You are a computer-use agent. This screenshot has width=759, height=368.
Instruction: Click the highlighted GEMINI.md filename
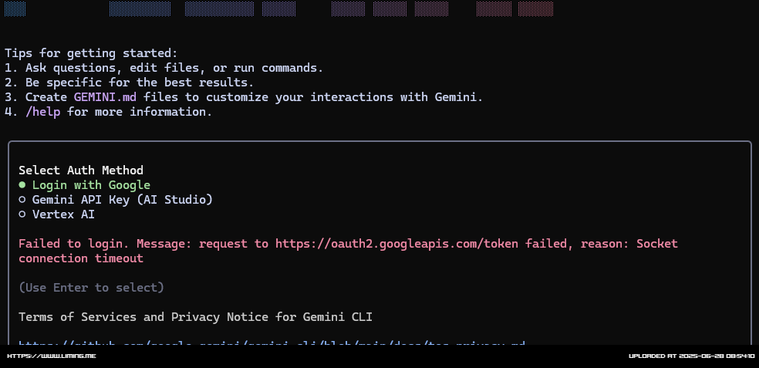(x=105, y=97)
